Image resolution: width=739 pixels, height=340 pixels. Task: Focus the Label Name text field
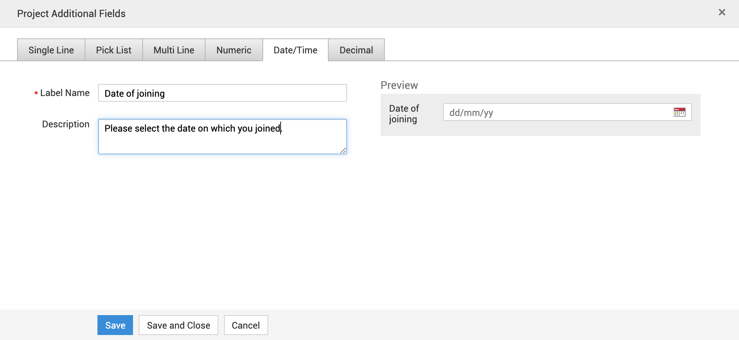click(x=222, y=93)
